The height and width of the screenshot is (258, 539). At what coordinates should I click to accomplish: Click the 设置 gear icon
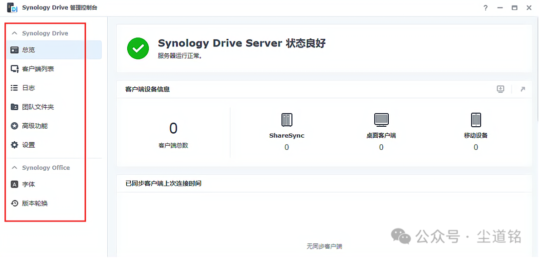tap(14, 145)
